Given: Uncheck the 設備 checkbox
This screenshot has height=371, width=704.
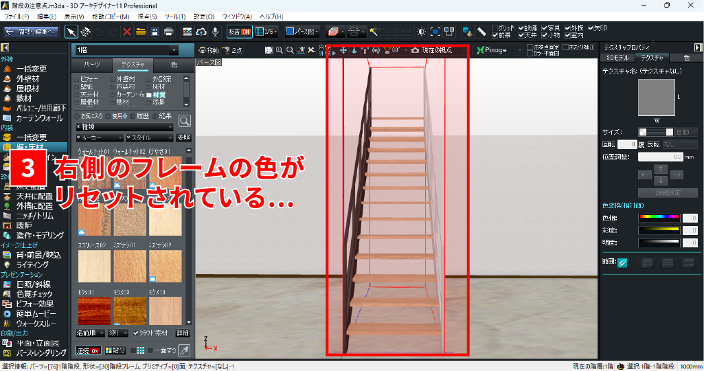Looking at the screenshot, I should [521, 28].
